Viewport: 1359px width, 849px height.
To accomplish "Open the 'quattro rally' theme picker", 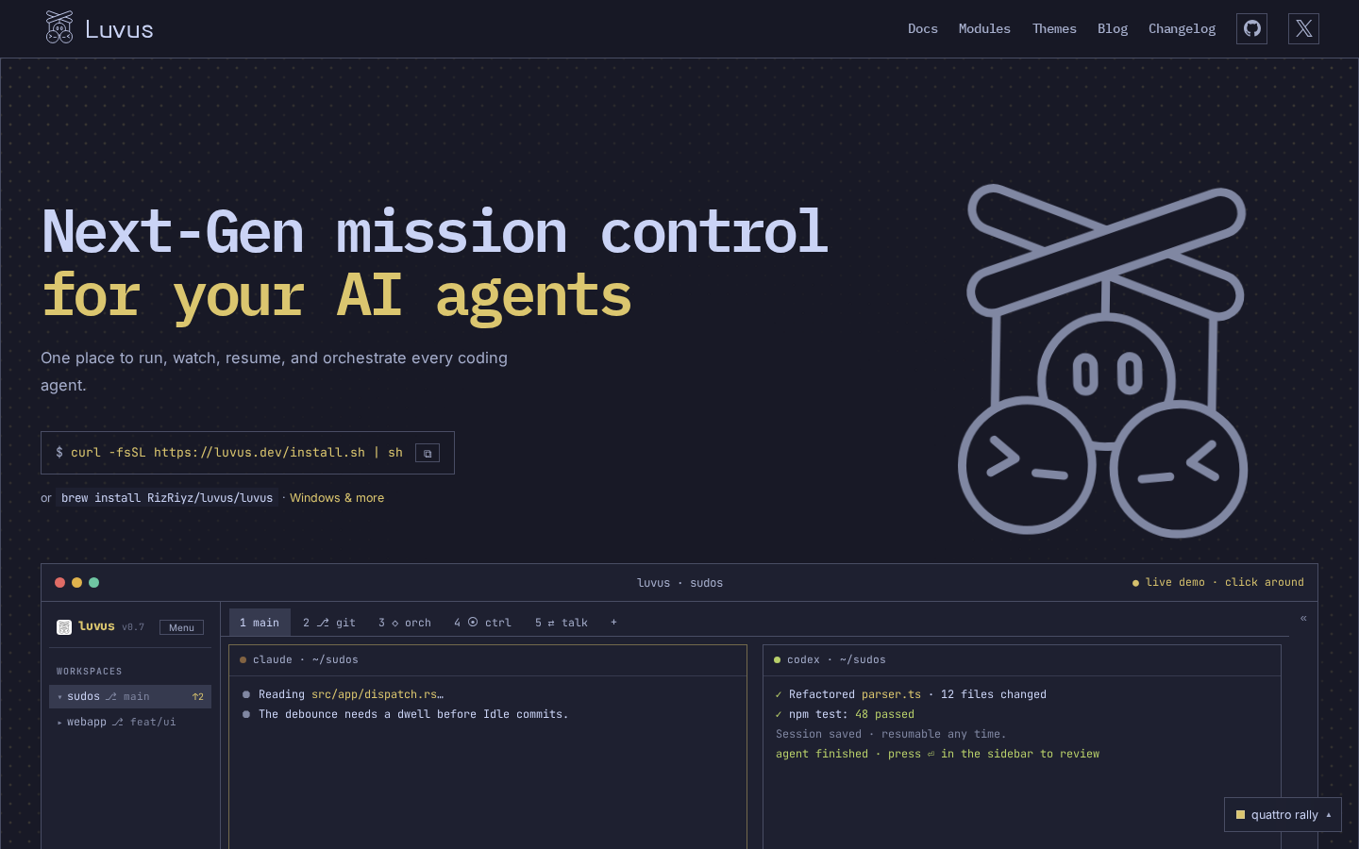I will (1283, 815).
